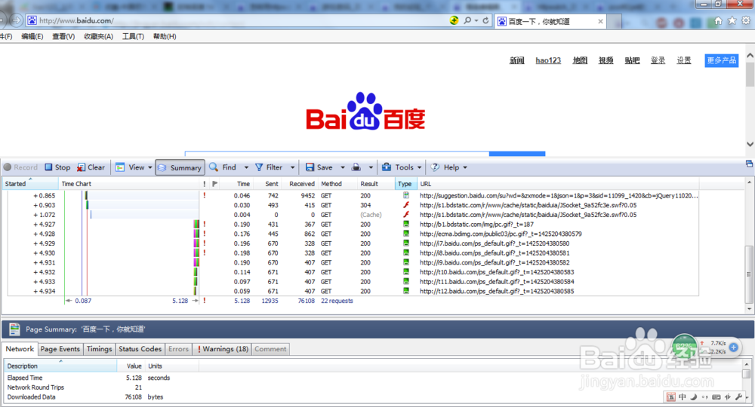
Task: Open the 编辑(E) menu
Action: (32, 36)
